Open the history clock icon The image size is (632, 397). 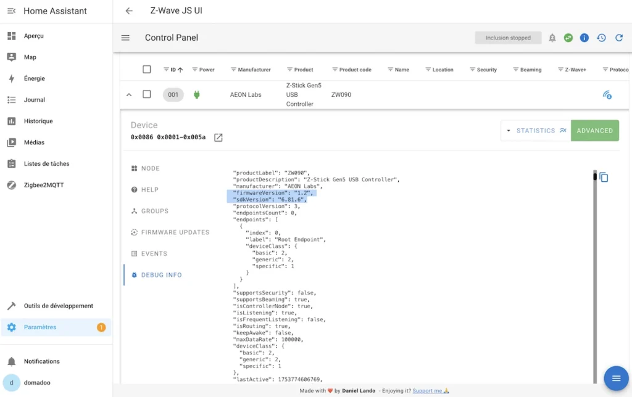(x=601, y=38)
